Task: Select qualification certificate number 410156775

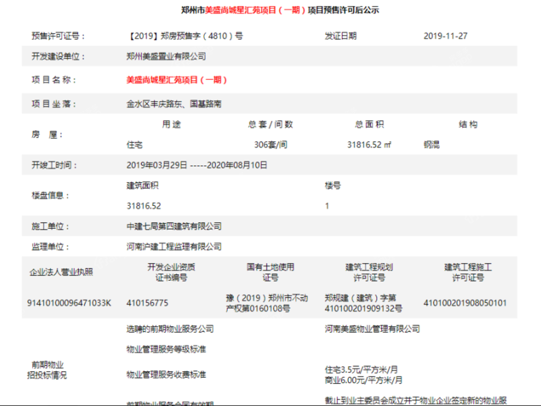Action: click(147, 303)
